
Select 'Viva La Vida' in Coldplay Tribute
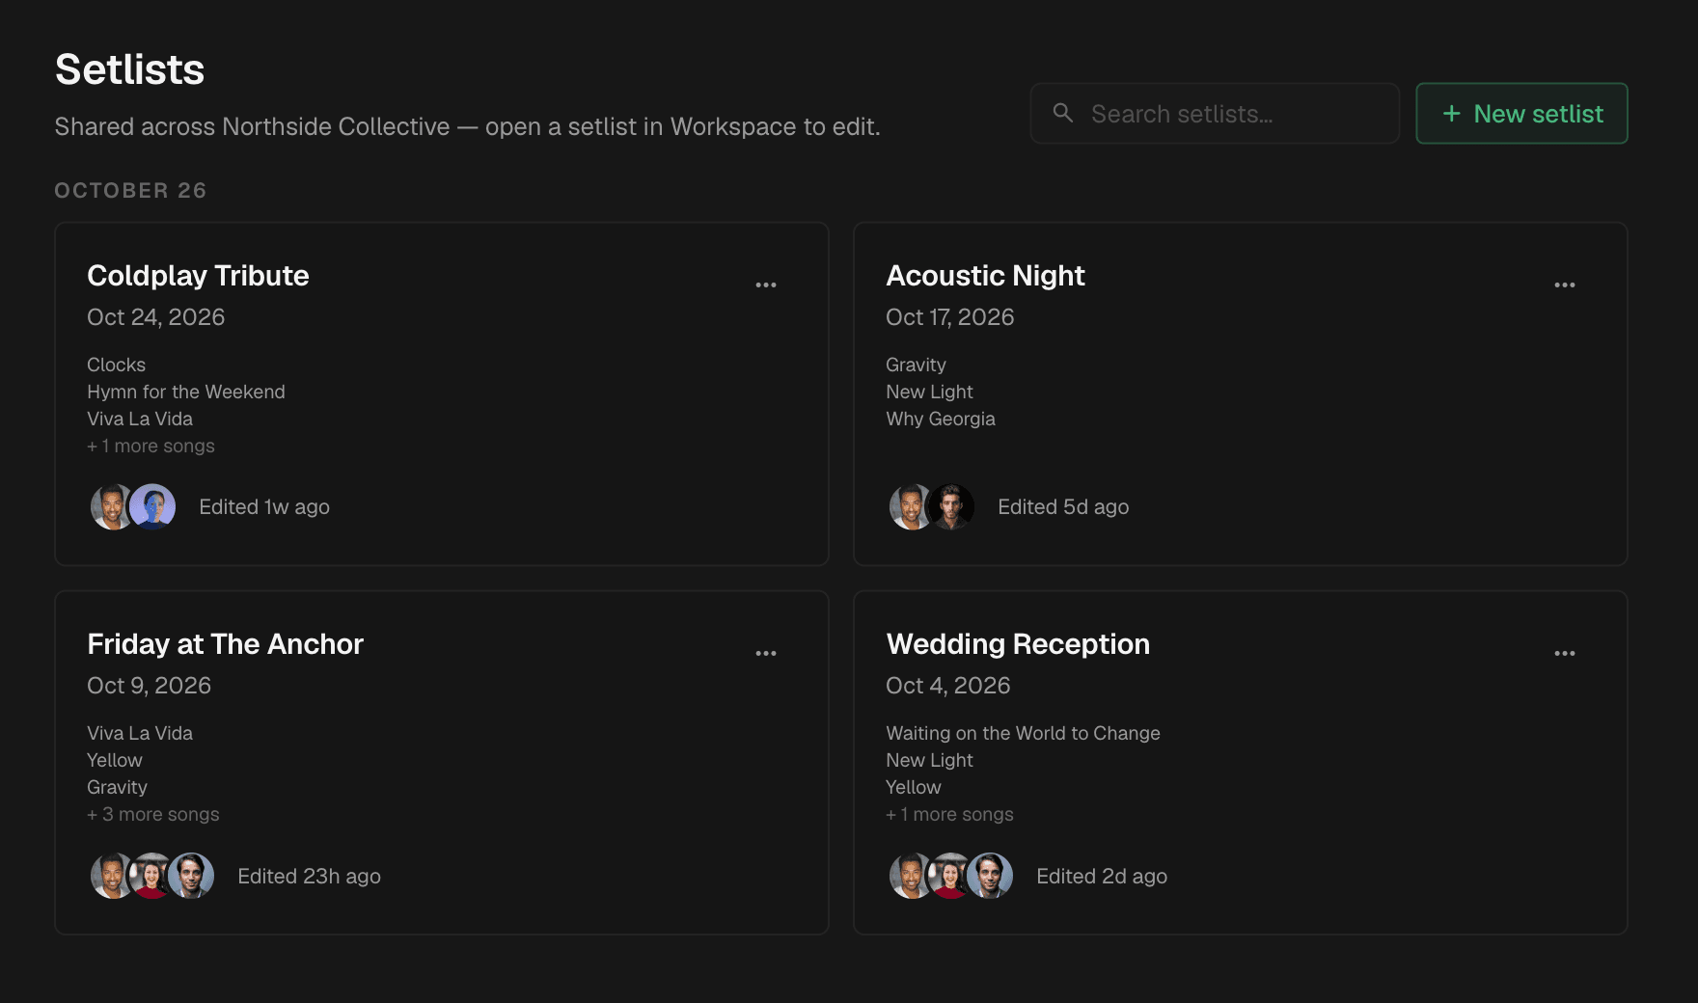tap(140, 419)
